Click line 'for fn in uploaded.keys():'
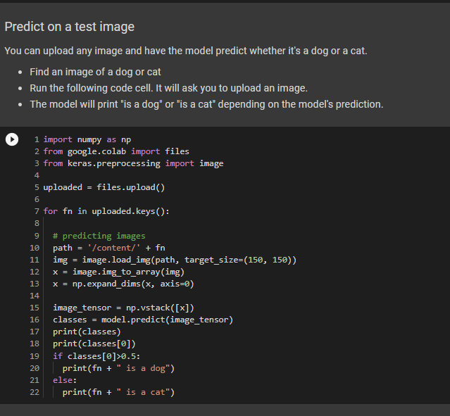450x416 pixels. pos(106,211)
